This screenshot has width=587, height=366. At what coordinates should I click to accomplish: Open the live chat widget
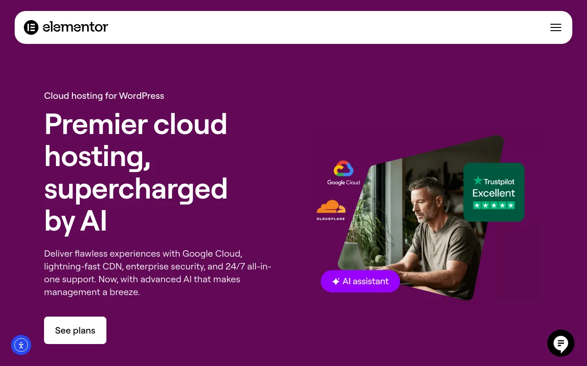point(561,343)
